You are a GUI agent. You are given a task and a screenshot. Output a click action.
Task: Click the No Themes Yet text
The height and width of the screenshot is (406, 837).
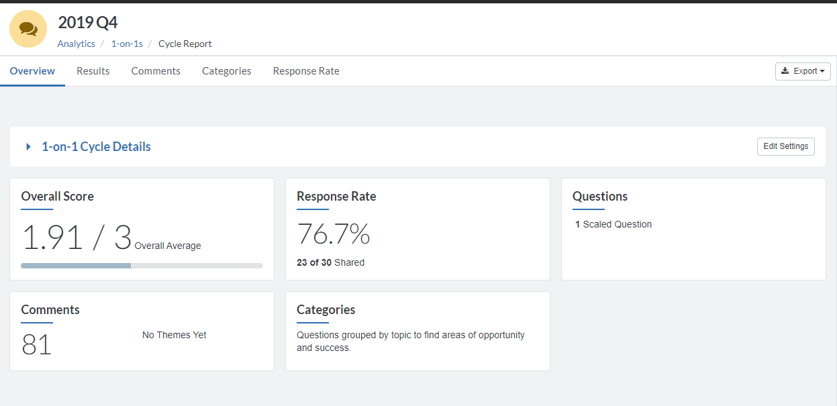[x=175, y=335]
